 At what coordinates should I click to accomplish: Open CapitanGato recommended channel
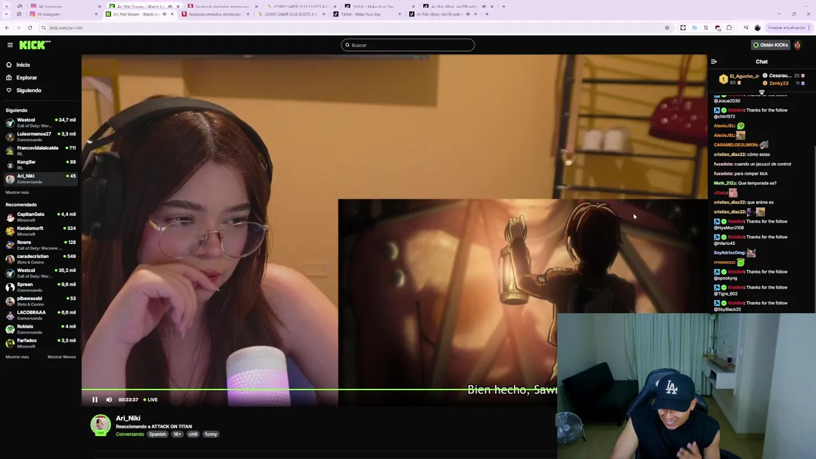tap(40, 217)
